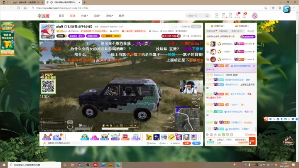
Task: Click the streamer pigff avatar
Action: (x=47, y=31)
